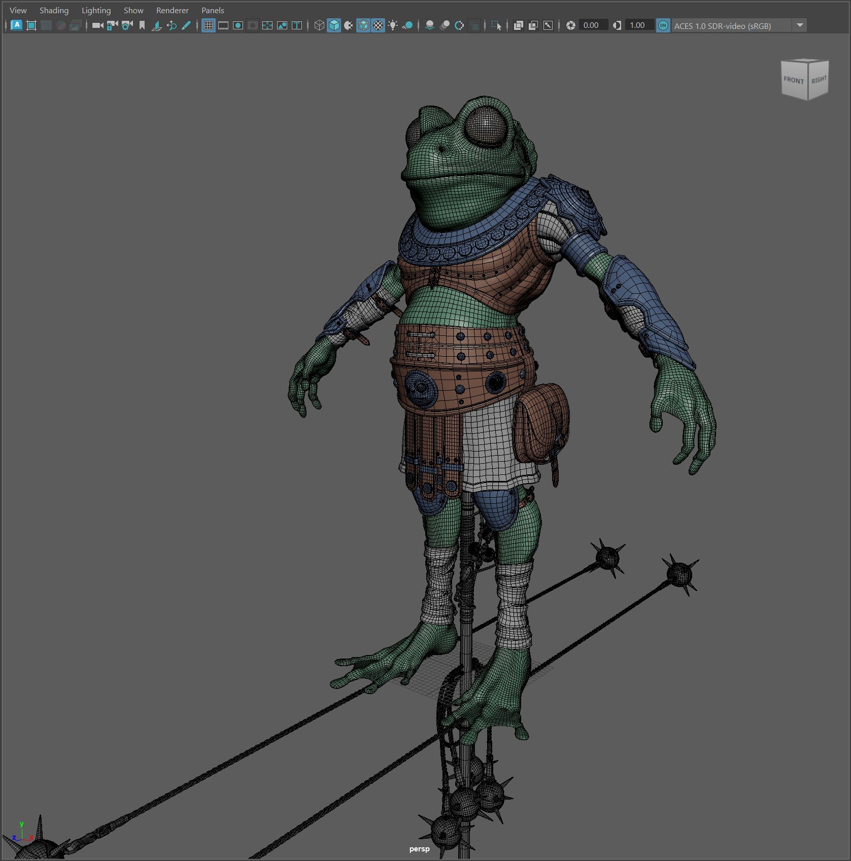
Task: Click the X-Ray icon
Action: [518, 25]
